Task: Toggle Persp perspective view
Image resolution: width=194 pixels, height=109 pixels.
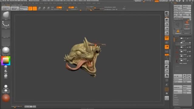Action: click(167, 38)
